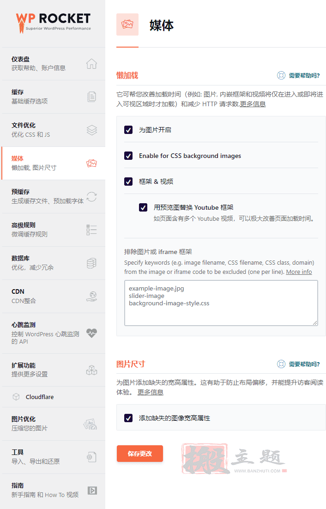Open the Cloudflare submenu item

54,397
